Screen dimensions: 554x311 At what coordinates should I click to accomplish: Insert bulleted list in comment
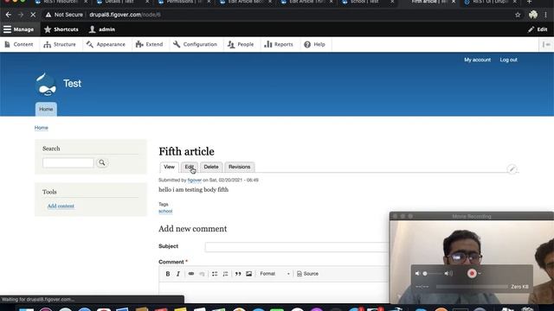[x=215, y=274]
